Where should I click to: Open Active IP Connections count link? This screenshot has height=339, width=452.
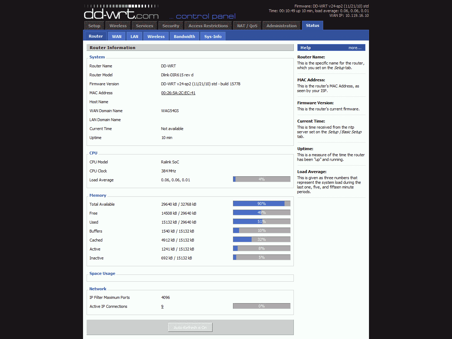pos(162,306)
